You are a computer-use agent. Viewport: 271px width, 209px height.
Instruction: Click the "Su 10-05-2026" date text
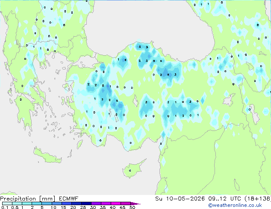tap(180, 199)
